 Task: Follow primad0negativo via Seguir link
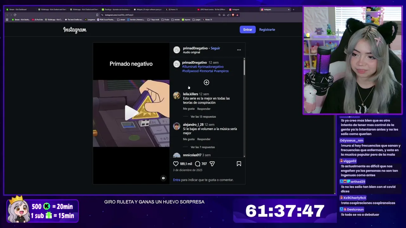(215, 48)
